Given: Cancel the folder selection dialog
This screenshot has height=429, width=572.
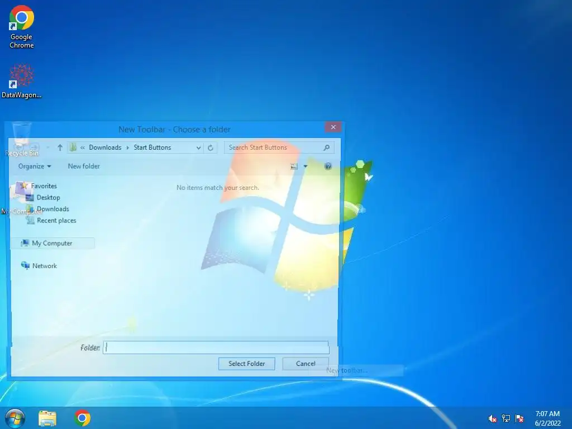Looking at the screenshot, I should pyautogui.click(x=306, y=364).
